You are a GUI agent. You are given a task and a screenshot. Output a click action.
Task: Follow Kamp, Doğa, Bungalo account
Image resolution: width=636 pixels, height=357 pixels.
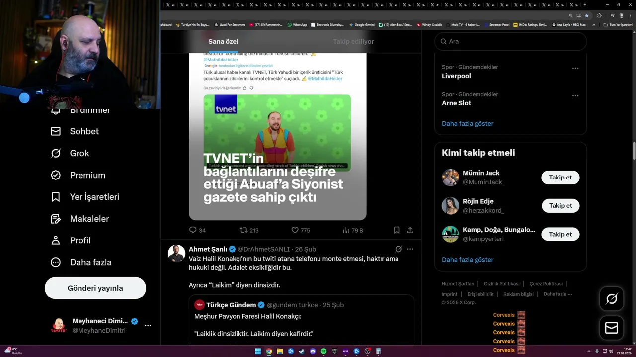pos(560,234)
